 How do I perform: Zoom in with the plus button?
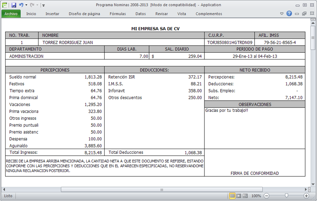tap(306, 196)
